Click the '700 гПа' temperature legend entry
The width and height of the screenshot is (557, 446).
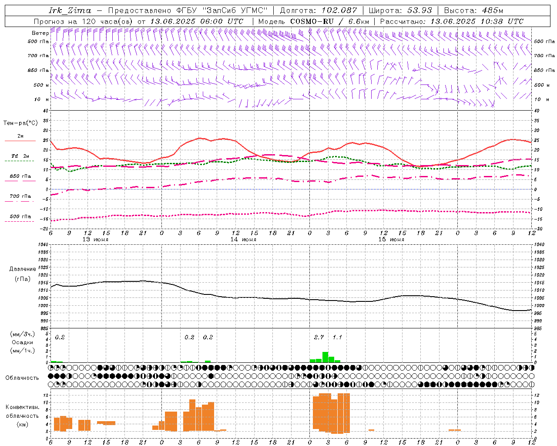(20, 196)
